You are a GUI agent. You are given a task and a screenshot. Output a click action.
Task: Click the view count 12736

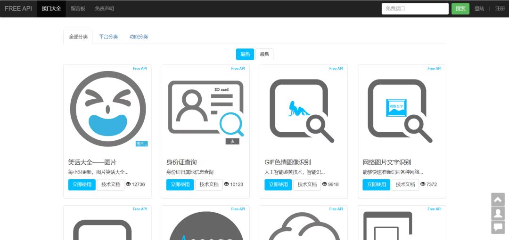(x=138, y=184)
